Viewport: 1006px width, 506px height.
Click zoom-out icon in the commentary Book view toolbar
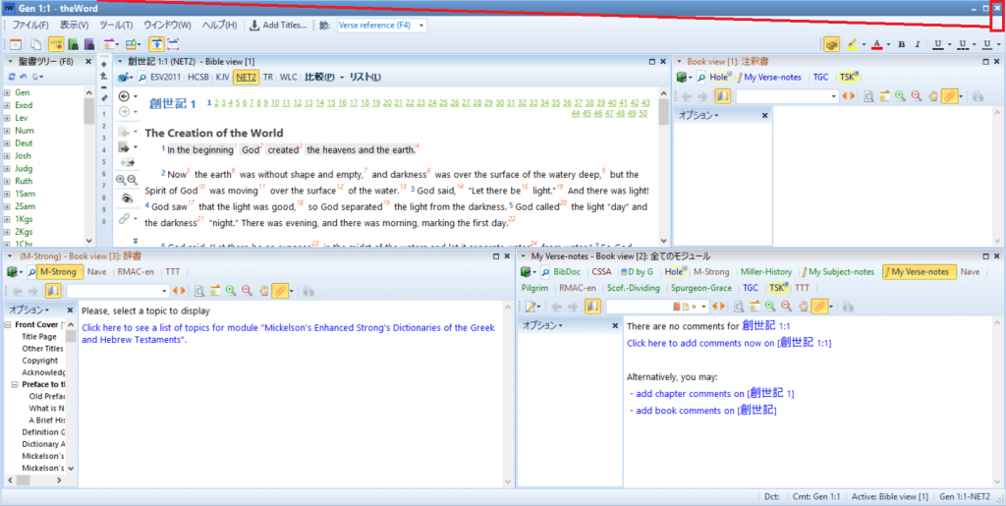click(x=916, y=96)
